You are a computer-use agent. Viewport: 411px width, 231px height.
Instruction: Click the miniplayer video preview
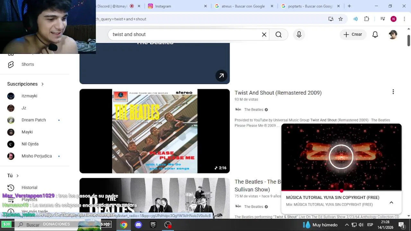point(341,157)
